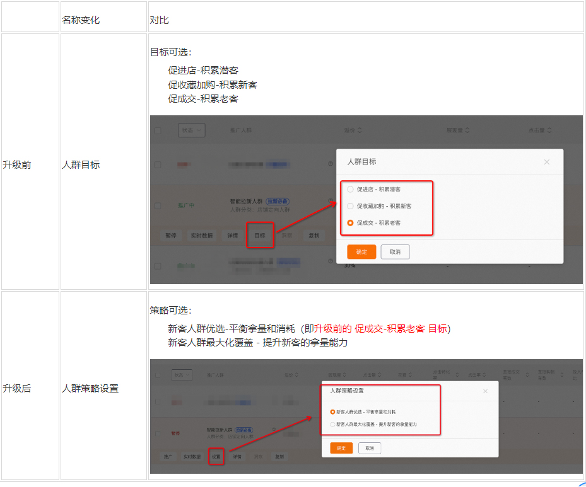Select the 促进店 - 积累潜客 radio option
Image resolution: width=586 pixels, height=487 pixels.
click(351, 189)
